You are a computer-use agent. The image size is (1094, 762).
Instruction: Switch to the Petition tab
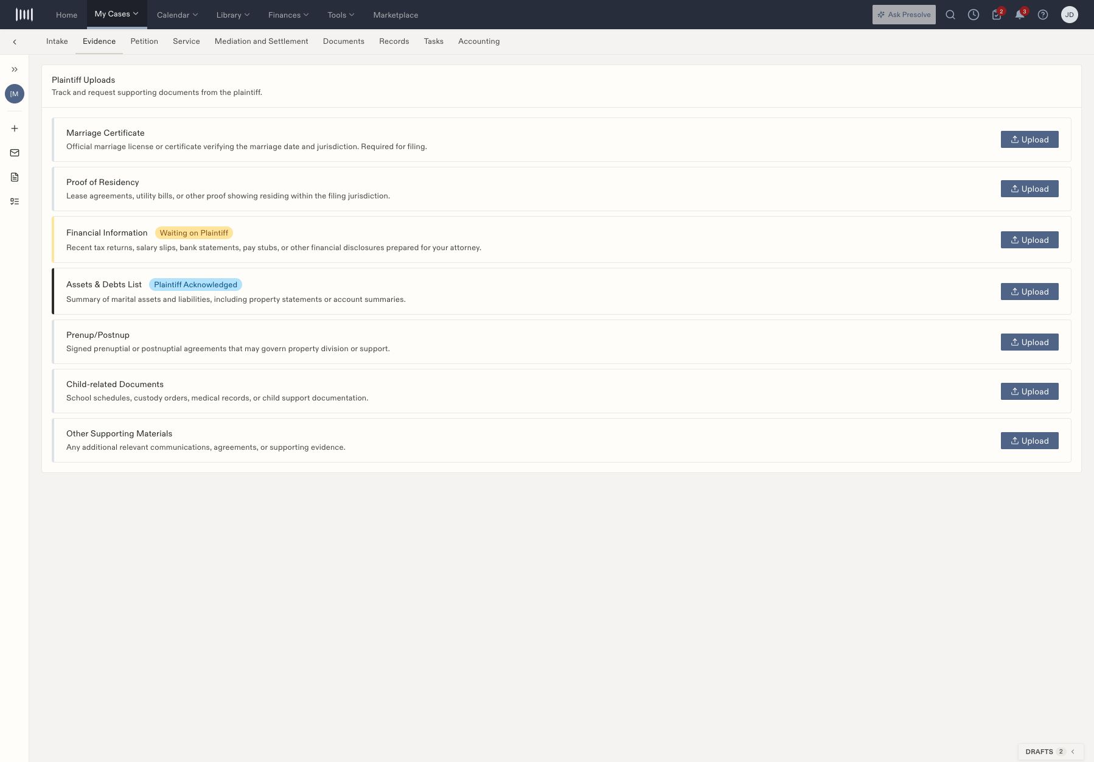[x=144, y=41]
